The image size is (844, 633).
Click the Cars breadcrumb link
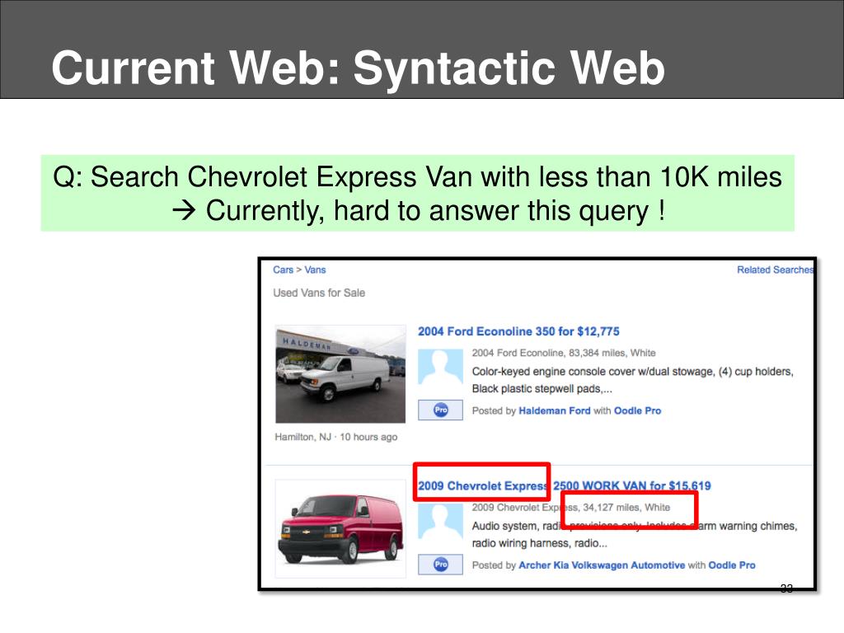pos(284,270)
